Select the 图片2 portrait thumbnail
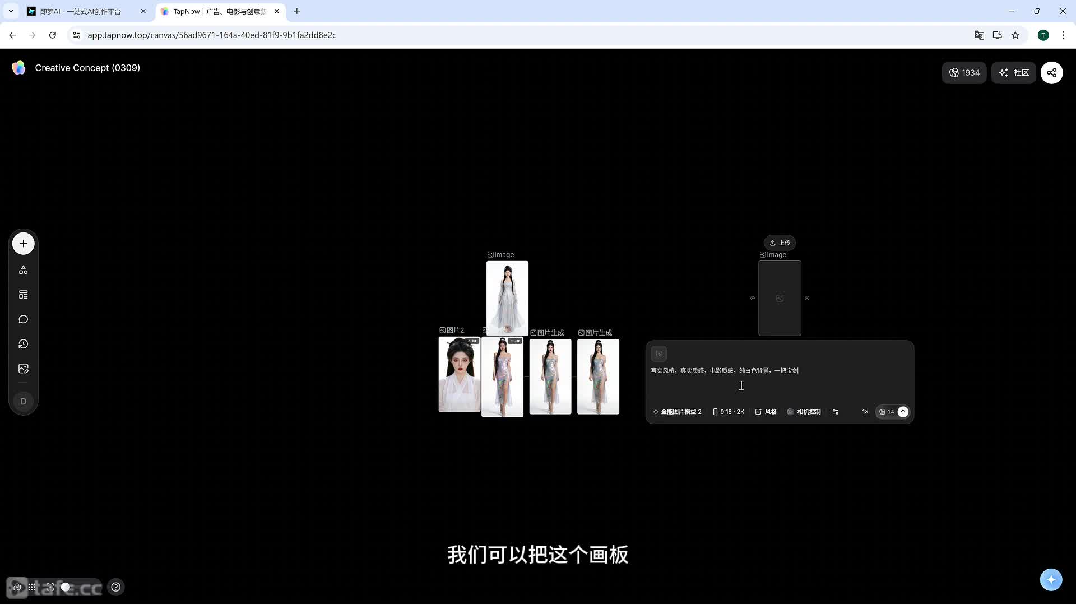The height and width of the screenshot is (605, 1076). (459, 375)
